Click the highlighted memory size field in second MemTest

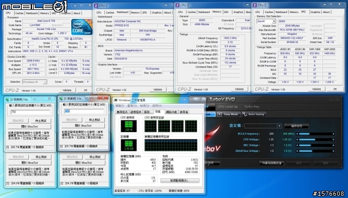pos(84,111)
